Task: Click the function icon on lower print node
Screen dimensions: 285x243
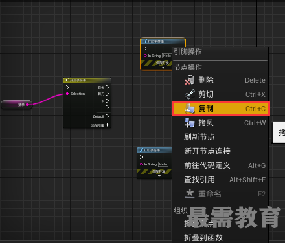Action: point(142,150)
